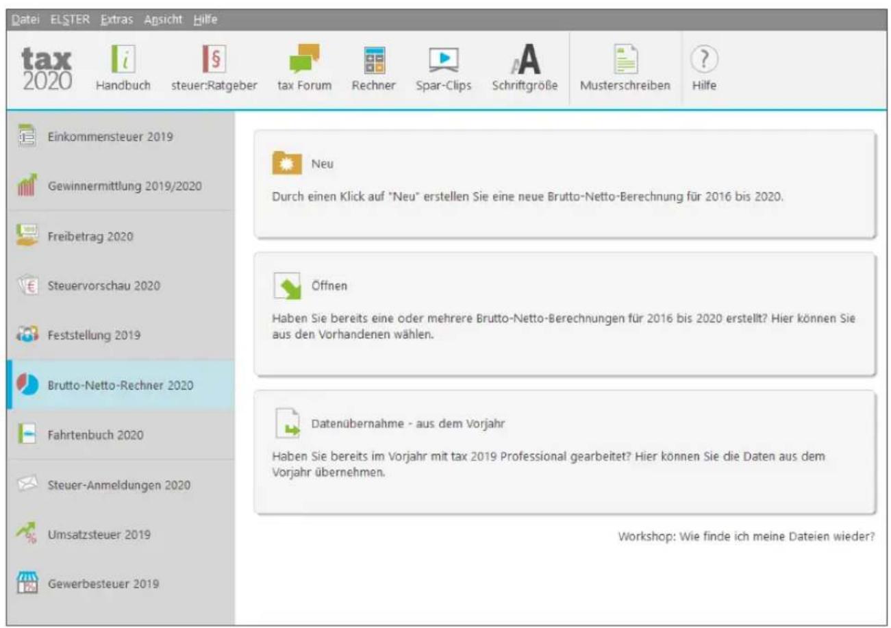
Task: Create new calculation via Neu heading
Action: 323,164
